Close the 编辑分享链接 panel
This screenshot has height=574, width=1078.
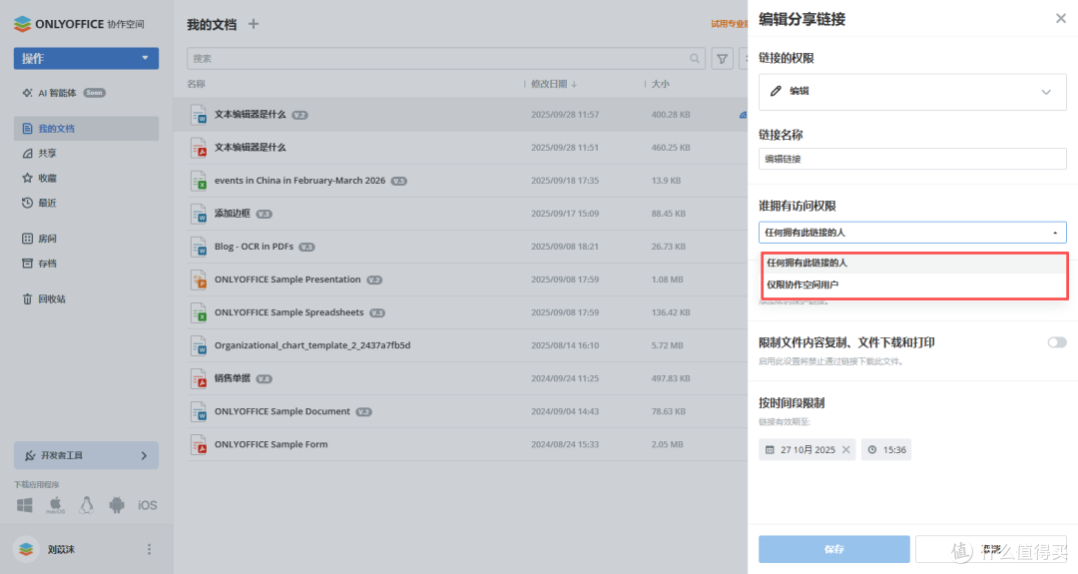pyautogui.click(x=1061, y=19)
